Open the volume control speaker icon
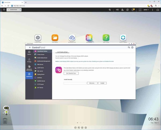This screenshot has height=130, width=161. 117,10
